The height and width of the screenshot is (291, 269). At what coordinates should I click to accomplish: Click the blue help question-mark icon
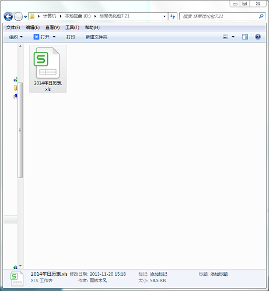pyautogui.click(x=258, y=37)
